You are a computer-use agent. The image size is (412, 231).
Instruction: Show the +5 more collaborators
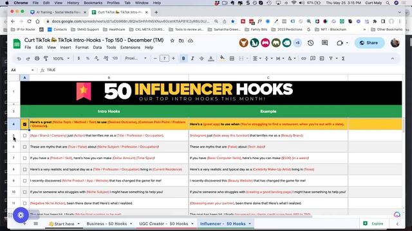pyautogui.click(x=297, y=43)
